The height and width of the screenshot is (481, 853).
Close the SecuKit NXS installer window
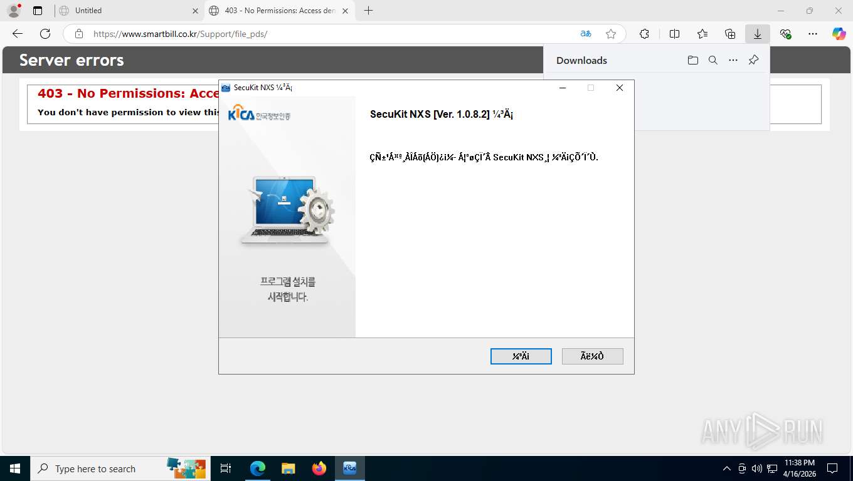(620, 88)
